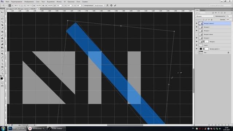Select the Brush tool
This screenshot has width=233, height=131.
pos(2,35)
